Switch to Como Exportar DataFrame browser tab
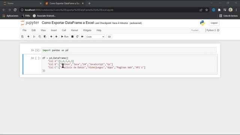The width and height of the screenshot is (240, 135). pos(64,3)
